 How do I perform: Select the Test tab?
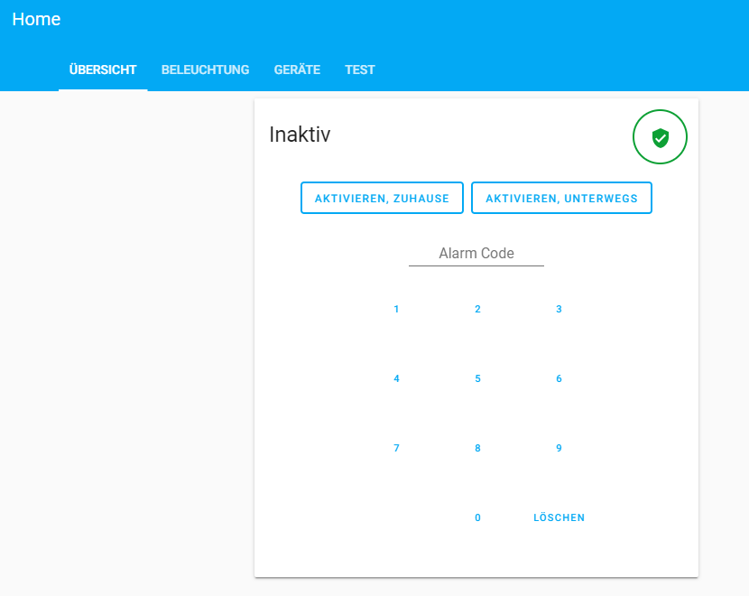359,70
